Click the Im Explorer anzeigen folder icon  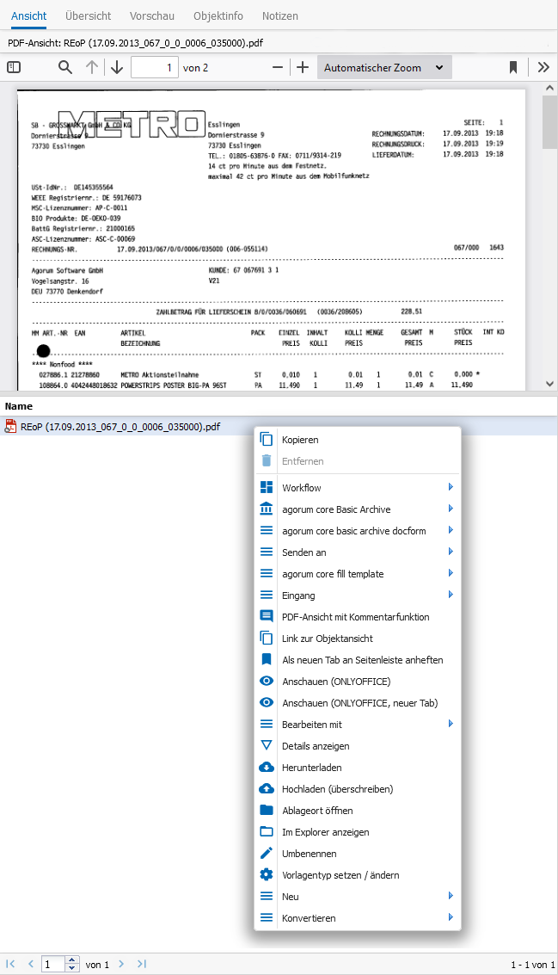click(x=267, y=831)
